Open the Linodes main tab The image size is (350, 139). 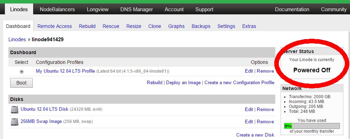[19, 9]
